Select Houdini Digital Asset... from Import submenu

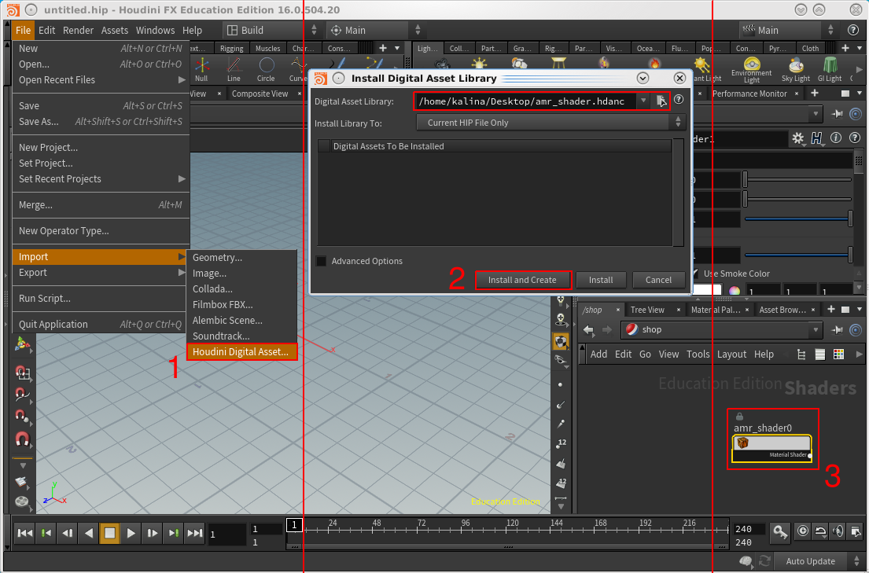tap(241, 352)
